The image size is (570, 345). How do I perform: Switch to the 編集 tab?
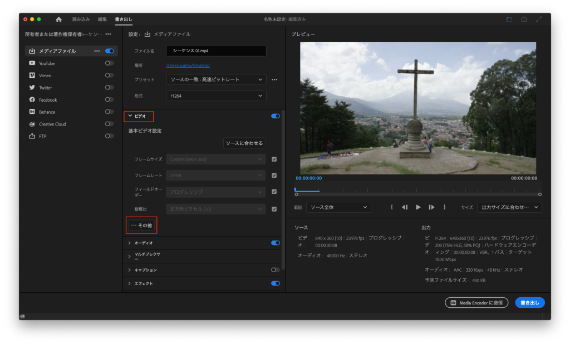coord(102,19)
